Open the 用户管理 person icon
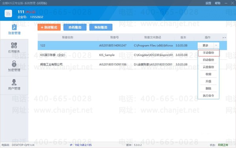This screenshot has width=236, height=148. tap(14, 82)
